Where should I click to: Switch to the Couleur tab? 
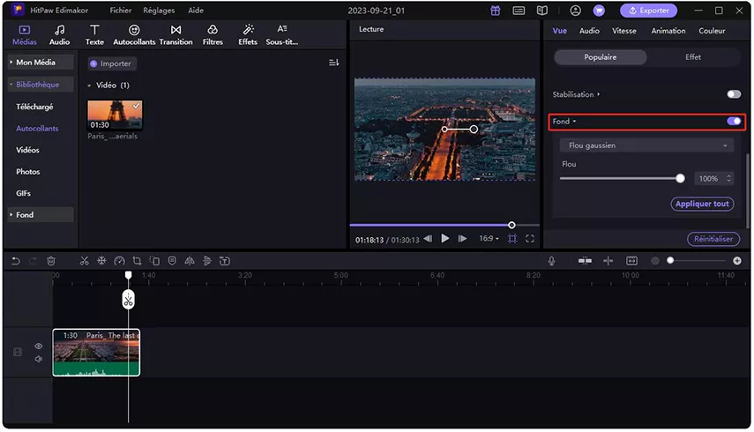(712, 31)
